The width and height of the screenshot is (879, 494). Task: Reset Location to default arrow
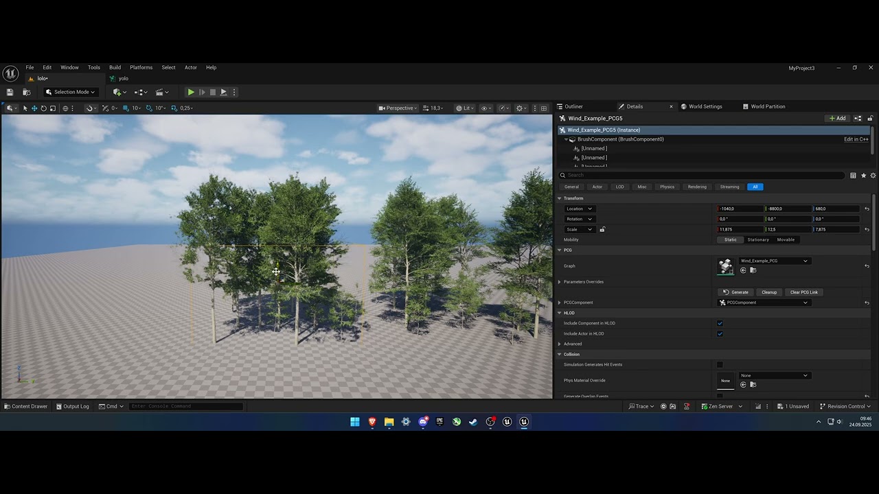pos(867,209)
